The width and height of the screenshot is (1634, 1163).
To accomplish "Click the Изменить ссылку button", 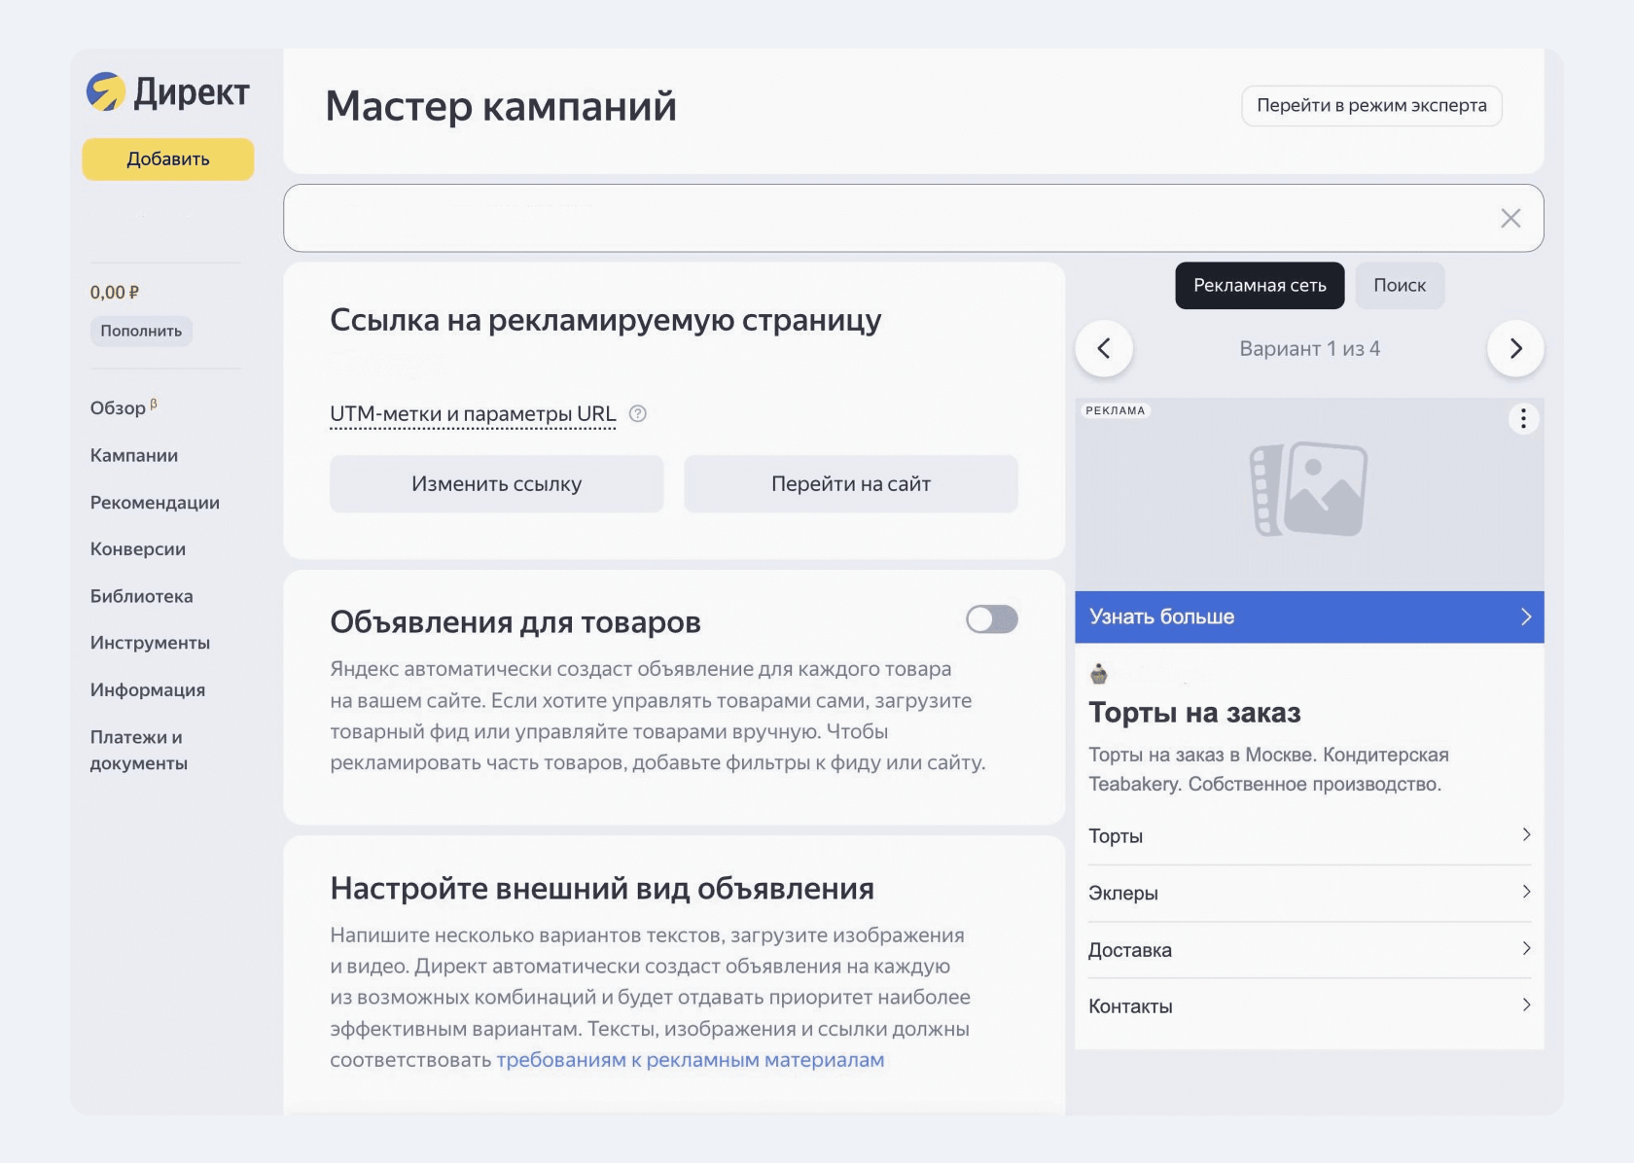I will [497, 483].
